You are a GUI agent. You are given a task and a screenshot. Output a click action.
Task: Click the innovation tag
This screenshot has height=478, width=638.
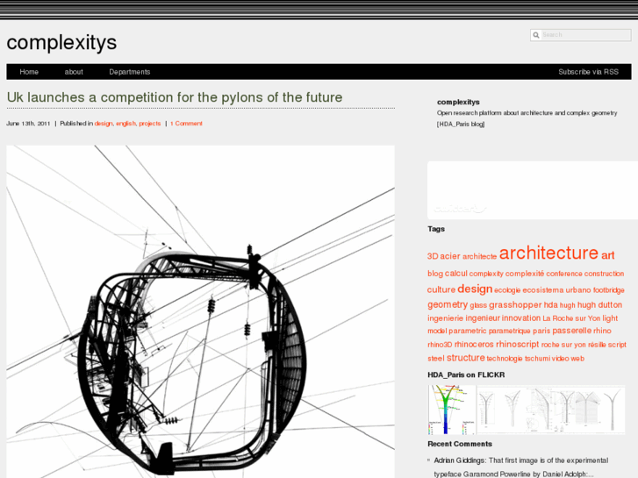520,318
